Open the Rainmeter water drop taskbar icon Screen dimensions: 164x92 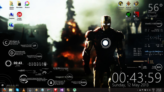(30, 90)
